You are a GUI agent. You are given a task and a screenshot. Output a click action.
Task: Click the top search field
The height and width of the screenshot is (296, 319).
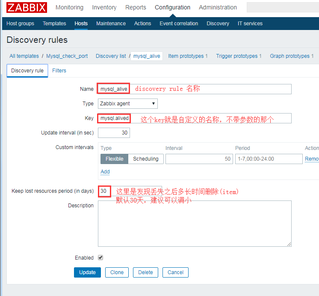(x=283, y=7)
